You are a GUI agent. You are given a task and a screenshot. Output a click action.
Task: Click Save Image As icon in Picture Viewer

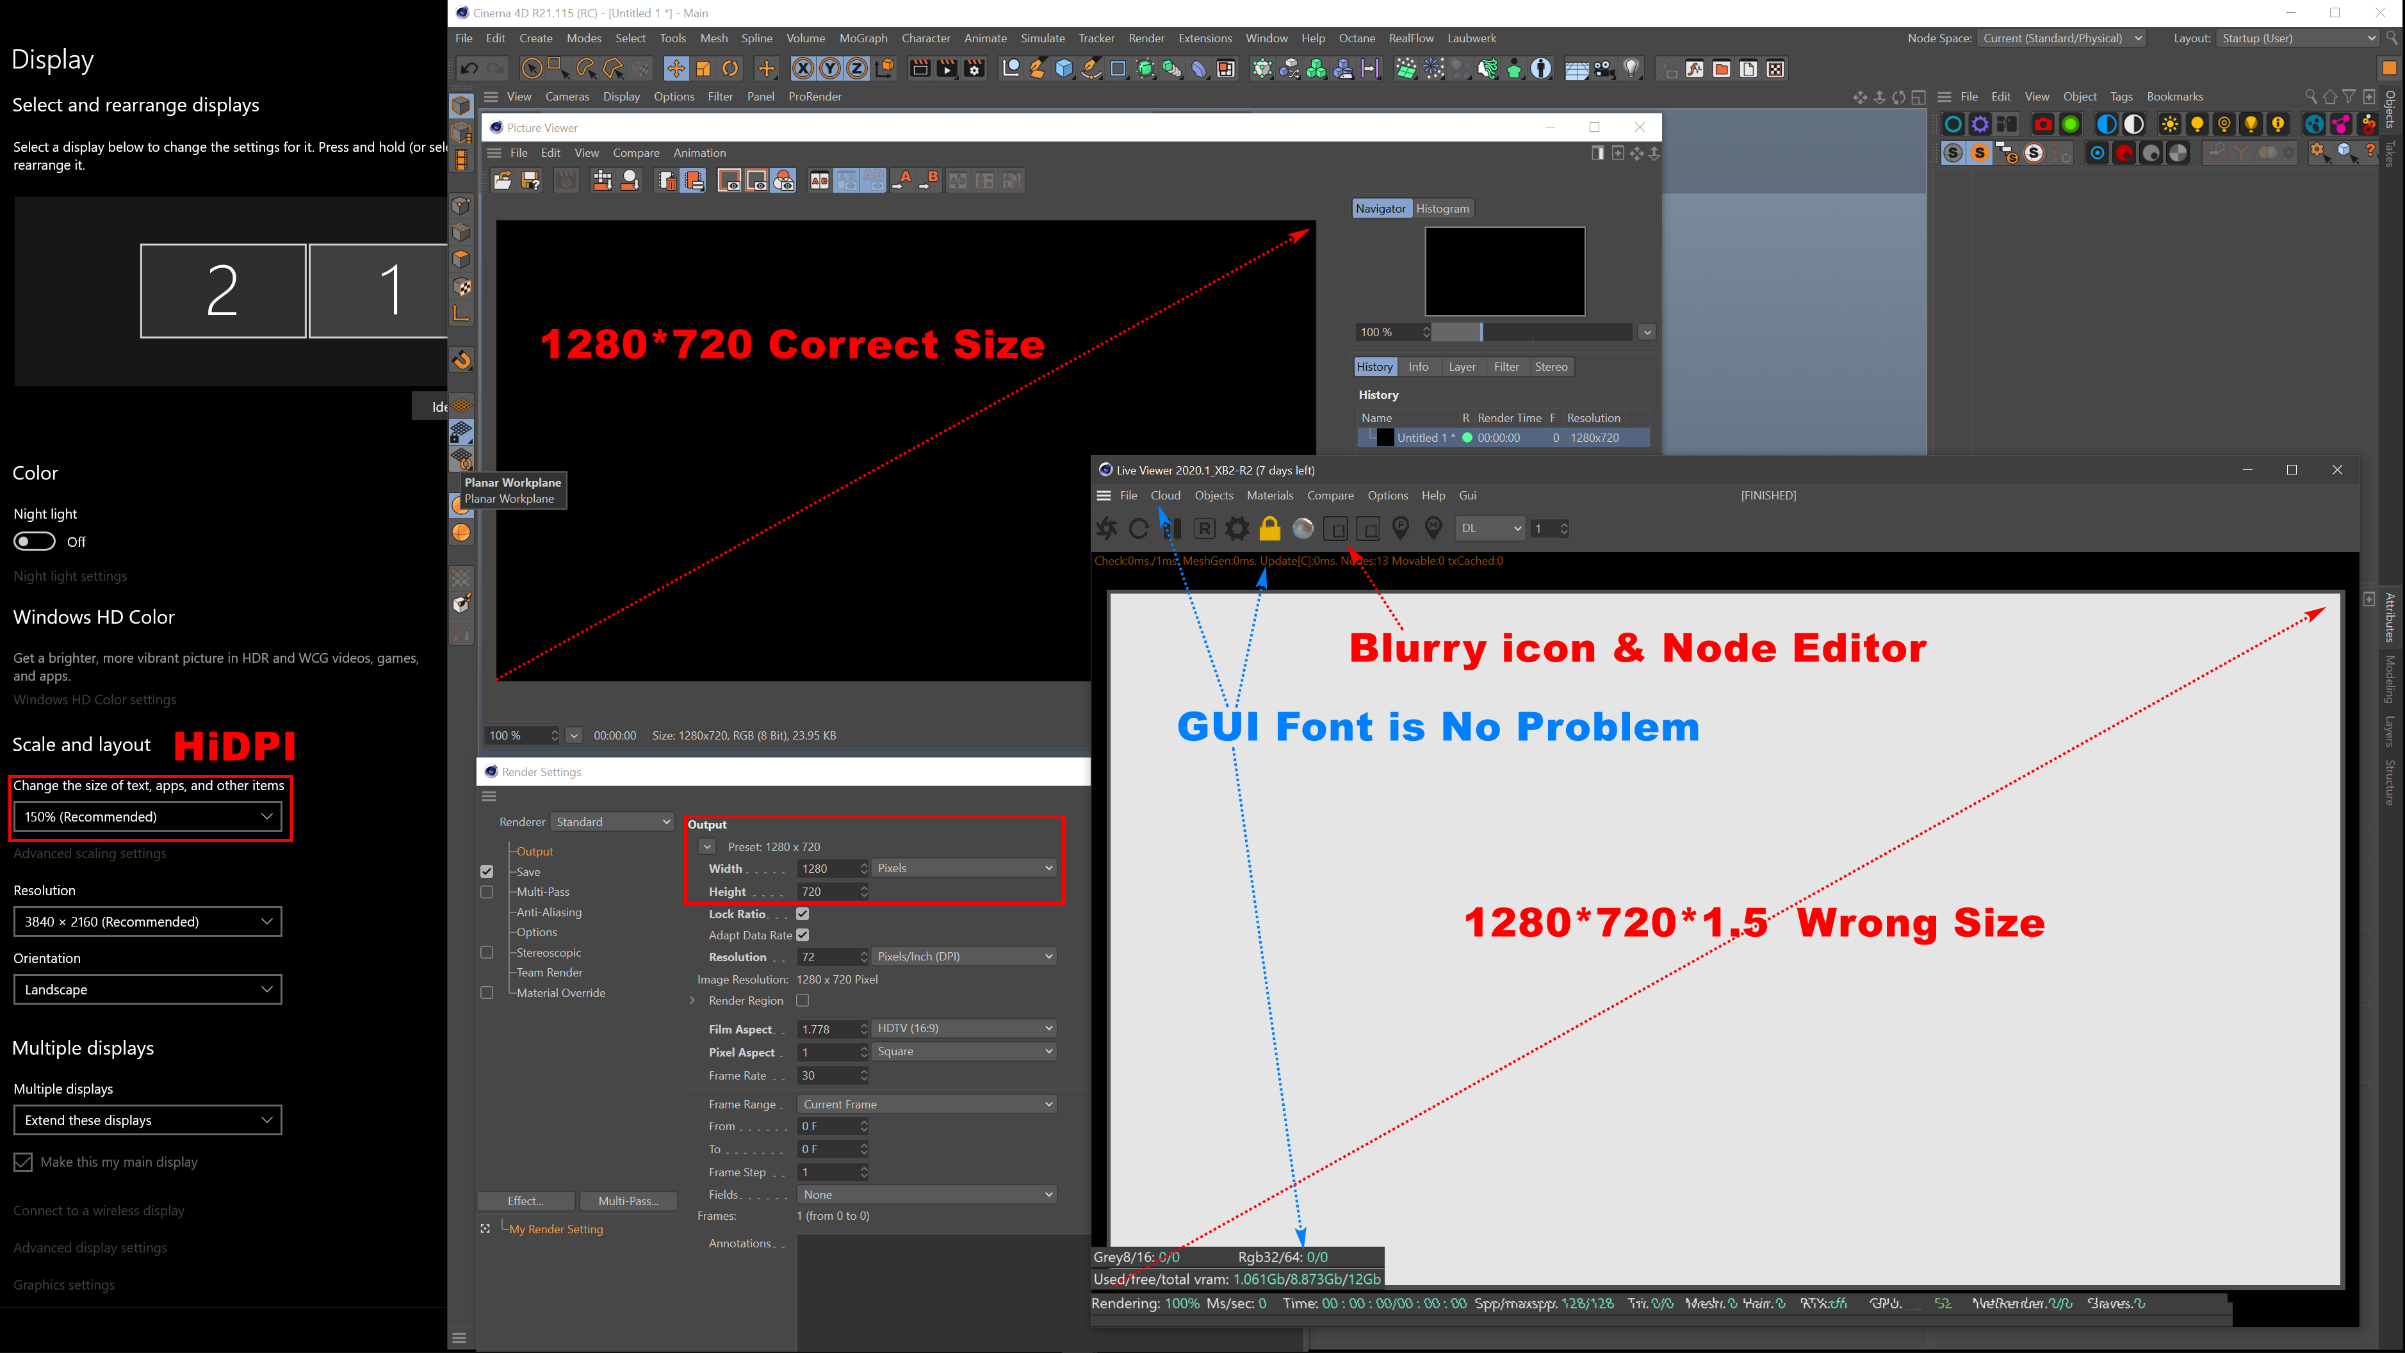click(x=530, y=181)
